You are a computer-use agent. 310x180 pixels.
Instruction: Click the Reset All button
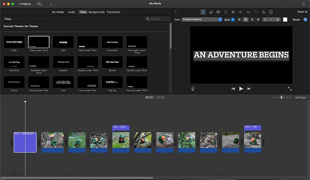302,12
